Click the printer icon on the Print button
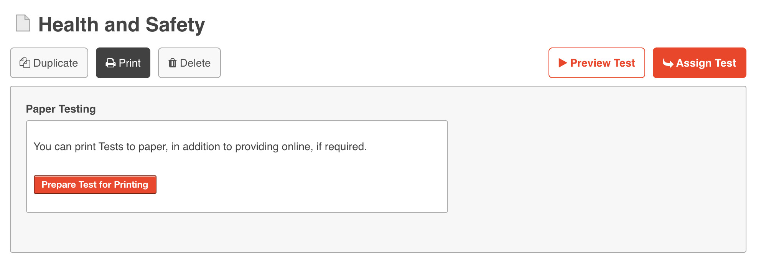This screenshot has height=265, width=761. (x=110, y=63)
